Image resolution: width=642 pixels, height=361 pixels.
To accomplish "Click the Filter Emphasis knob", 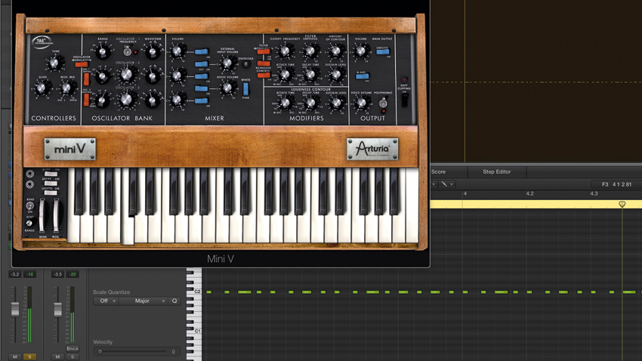I will [x=310, y=51].
